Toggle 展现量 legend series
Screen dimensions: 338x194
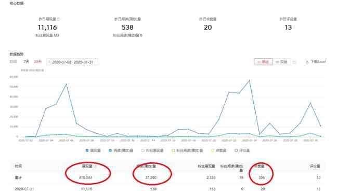93,150
